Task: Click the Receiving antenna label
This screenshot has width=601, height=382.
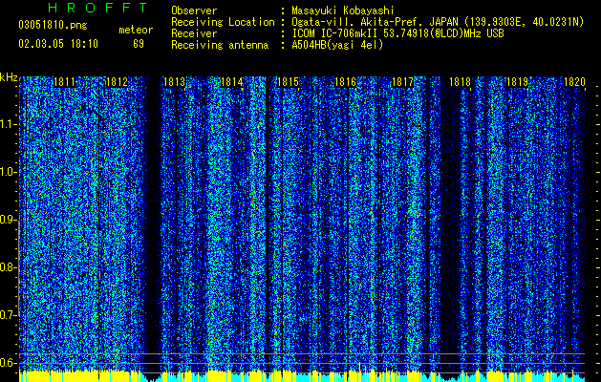Action: tap(220, 45)
